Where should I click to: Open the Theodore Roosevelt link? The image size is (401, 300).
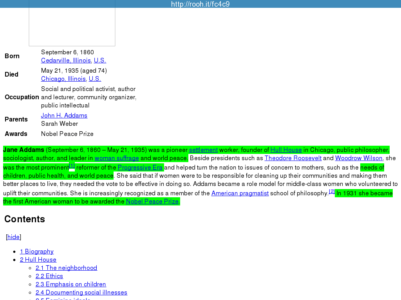point(293,158)
